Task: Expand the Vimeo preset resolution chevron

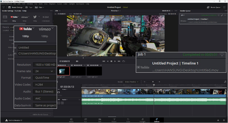Action: [29, 17]
